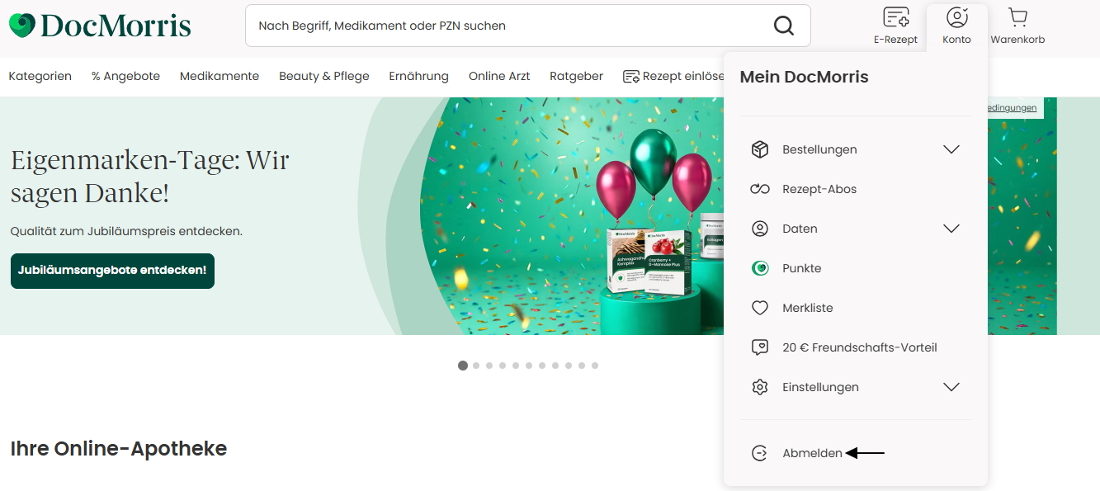Select the Daten label in account menu
This screenshot has width=1100, height=491.
800,229
